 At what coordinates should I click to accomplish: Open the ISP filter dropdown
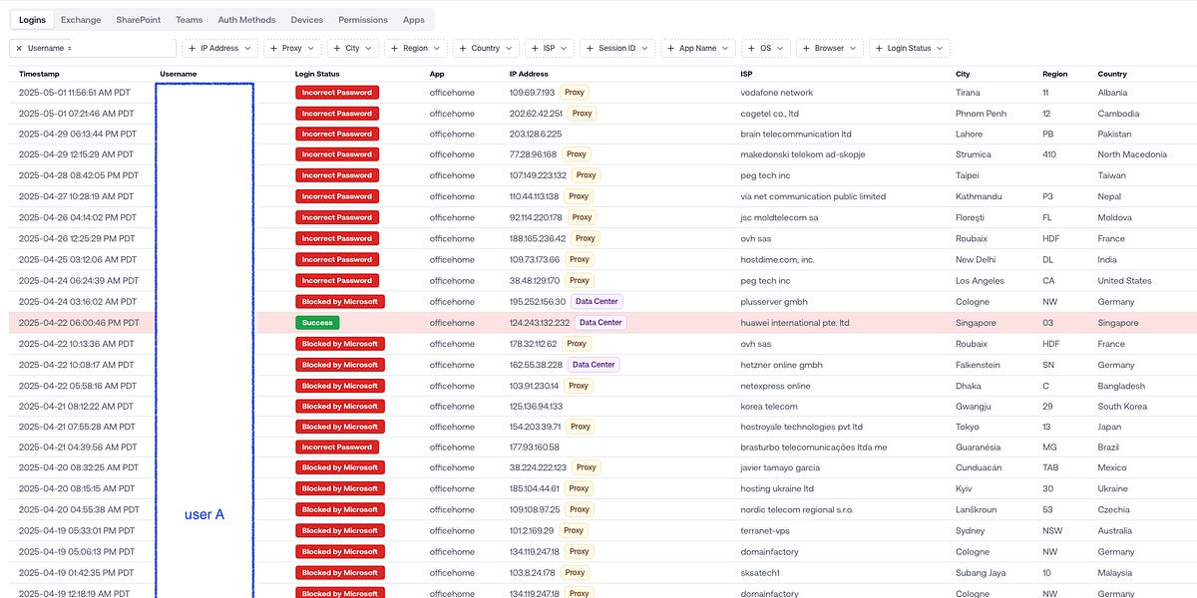[x=550, y=48]
